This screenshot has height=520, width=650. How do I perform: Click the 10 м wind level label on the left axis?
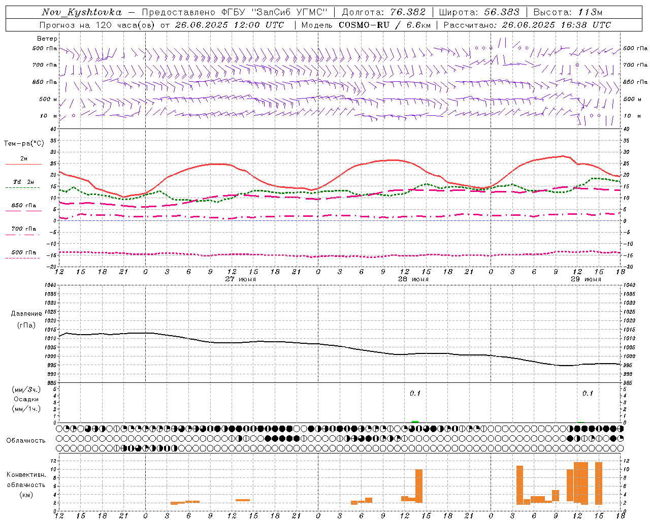[48, 116]
